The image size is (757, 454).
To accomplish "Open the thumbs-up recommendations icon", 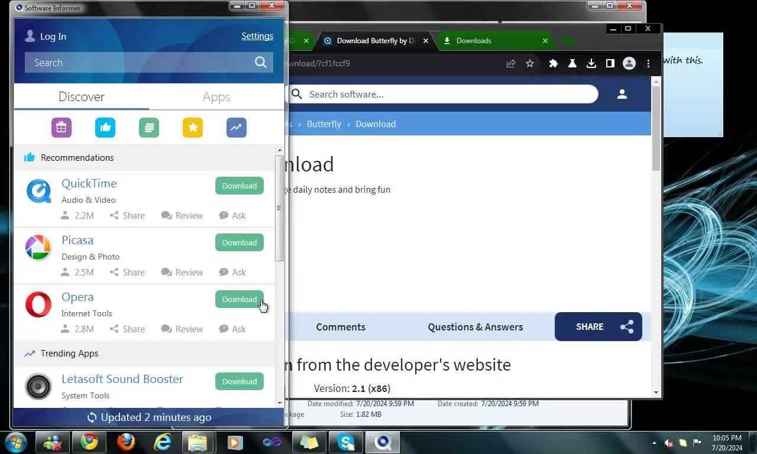I will click(105, 127).
